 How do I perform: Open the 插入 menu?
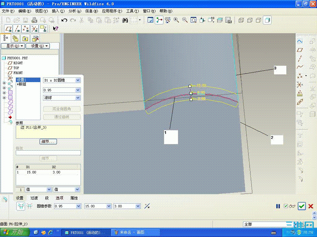[x=58, y=11]
